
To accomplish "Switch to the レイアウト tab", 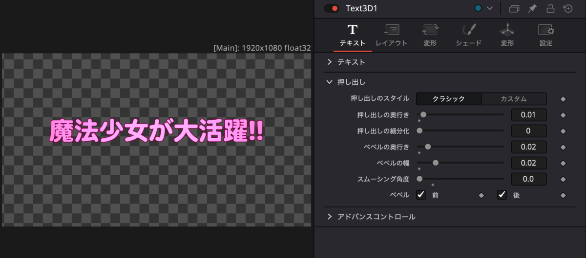I will (x=391, y=36).
